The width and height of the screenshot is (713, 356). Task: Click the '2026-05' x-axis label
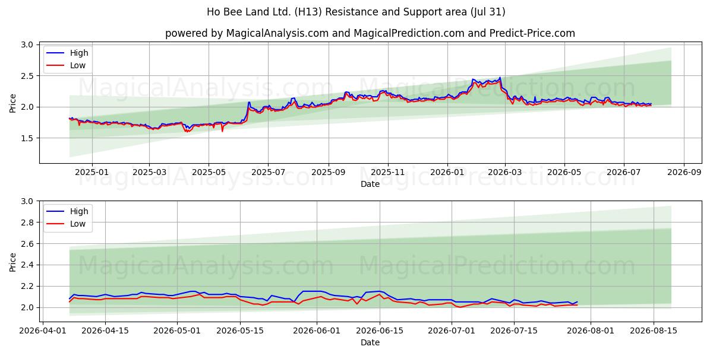click(564, 173)
